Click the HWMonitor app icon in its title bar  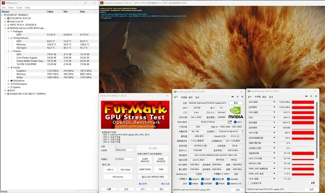(3, 3)
